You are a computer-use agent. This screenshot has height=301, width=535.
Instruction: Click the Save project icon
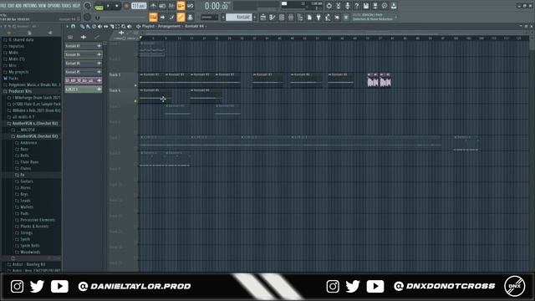pyautogui.click(x=366, y=6)
